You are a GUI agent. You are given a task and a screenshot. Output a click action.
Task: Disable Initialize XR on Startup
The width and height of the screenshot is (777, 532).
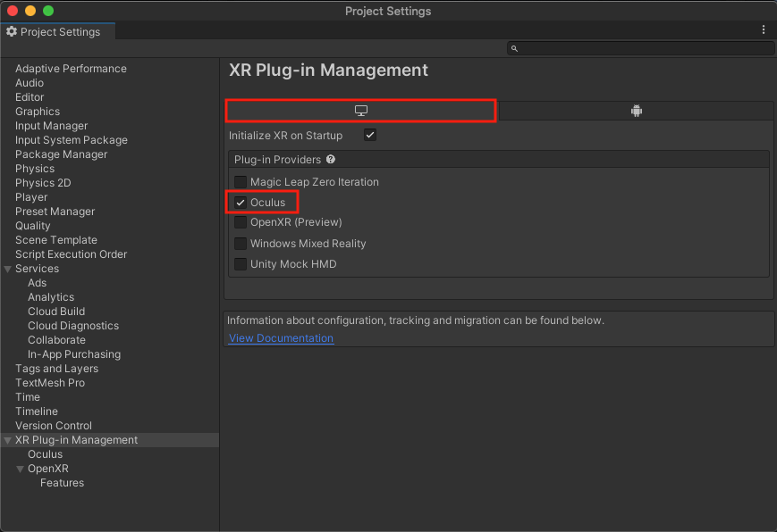[370, 136]
